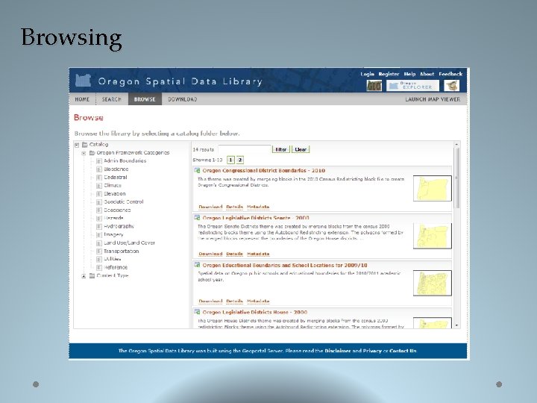Open Oregon Congressional District Boundaries - 2010 title

click(264, 170)
